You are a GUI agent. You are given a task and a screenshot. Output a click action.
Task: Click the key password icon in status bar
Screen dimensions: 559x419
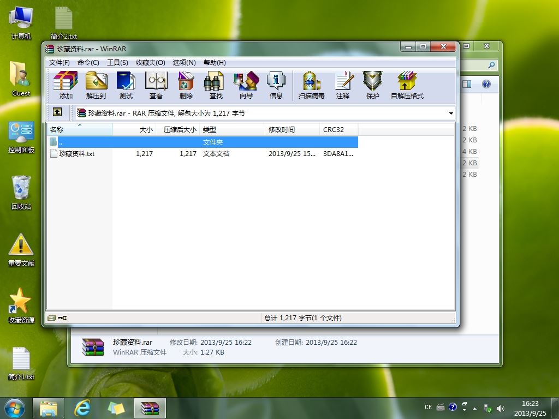click(62, 318)
